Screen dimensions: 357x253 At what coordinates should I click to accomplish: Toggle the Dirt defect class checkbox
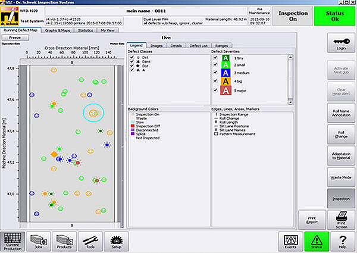(x=131, y=57)
